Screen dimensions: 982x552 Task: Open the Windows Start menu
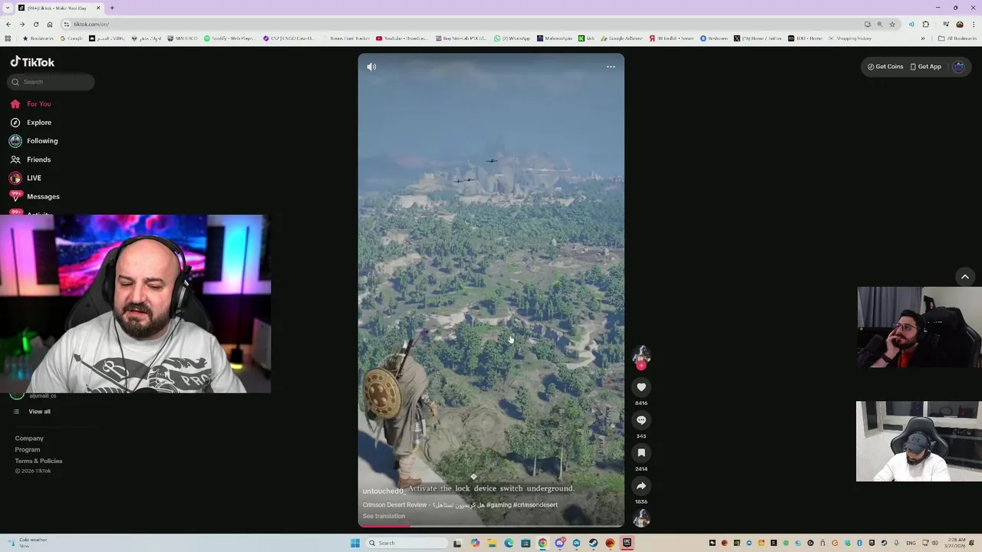[355, 544]
